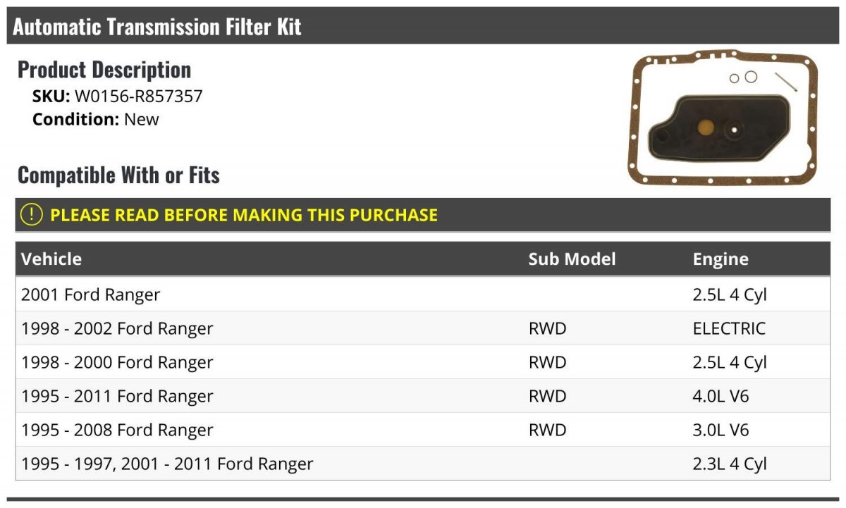Click the Automatic Transmission Filter Kit title bar
Image resolution: width=846 pixels, height=508 pixels.
coord(423,27)
